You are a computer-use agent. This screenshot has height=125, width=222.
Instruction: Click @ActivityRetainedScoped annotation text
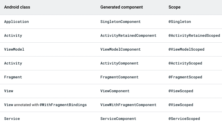point(194,35)
